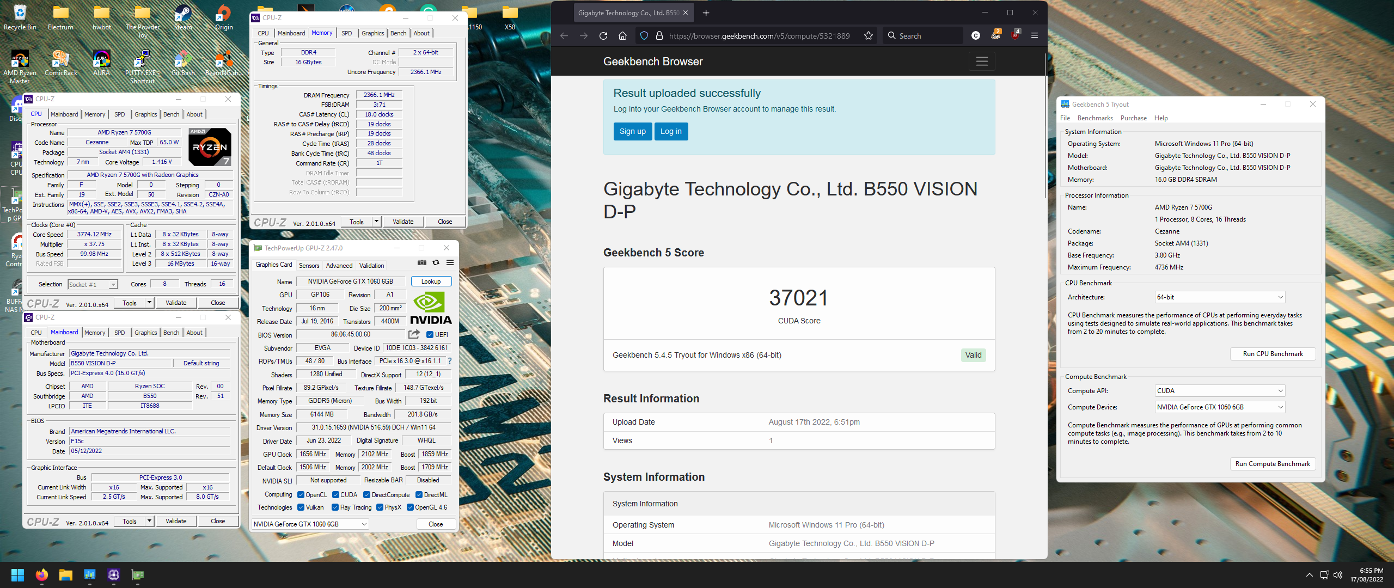Open the File menu in Geekbench 5
This screenshot has height=588, width=1394.
coord(1065,118)
